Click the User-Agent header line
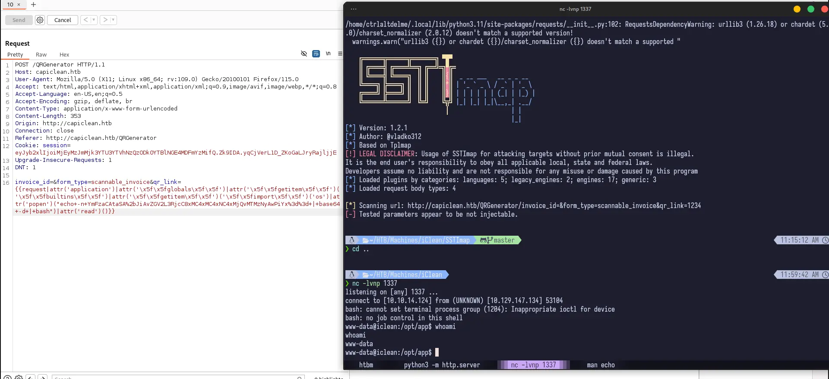829x379 pixels. [157, 79]
